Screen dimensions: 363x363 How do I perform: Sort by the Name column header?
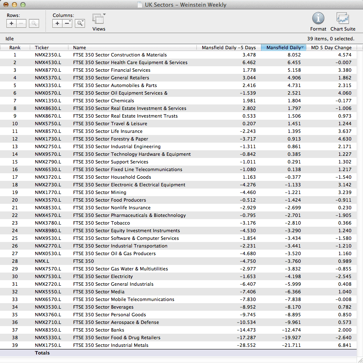tap(79, 48)
